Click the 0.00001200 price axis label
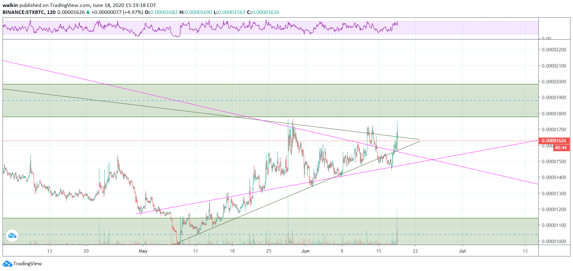573x271 pixels. pos(554,210)
